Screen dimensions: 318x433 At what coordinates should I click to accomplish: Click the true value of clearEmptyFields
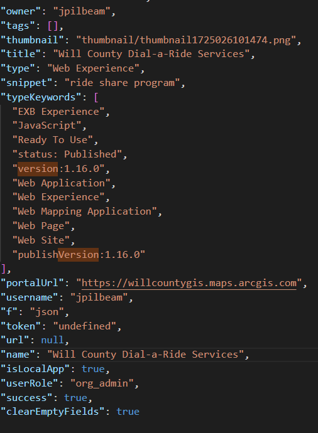point(128,412)
